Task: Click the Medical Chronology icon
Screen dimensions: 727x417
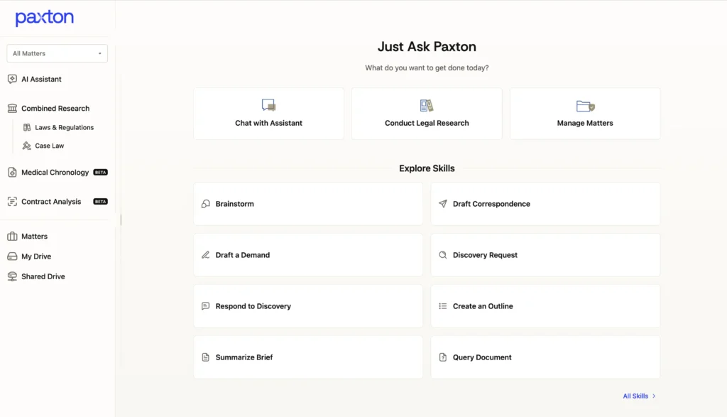Action: coord(12,173)
